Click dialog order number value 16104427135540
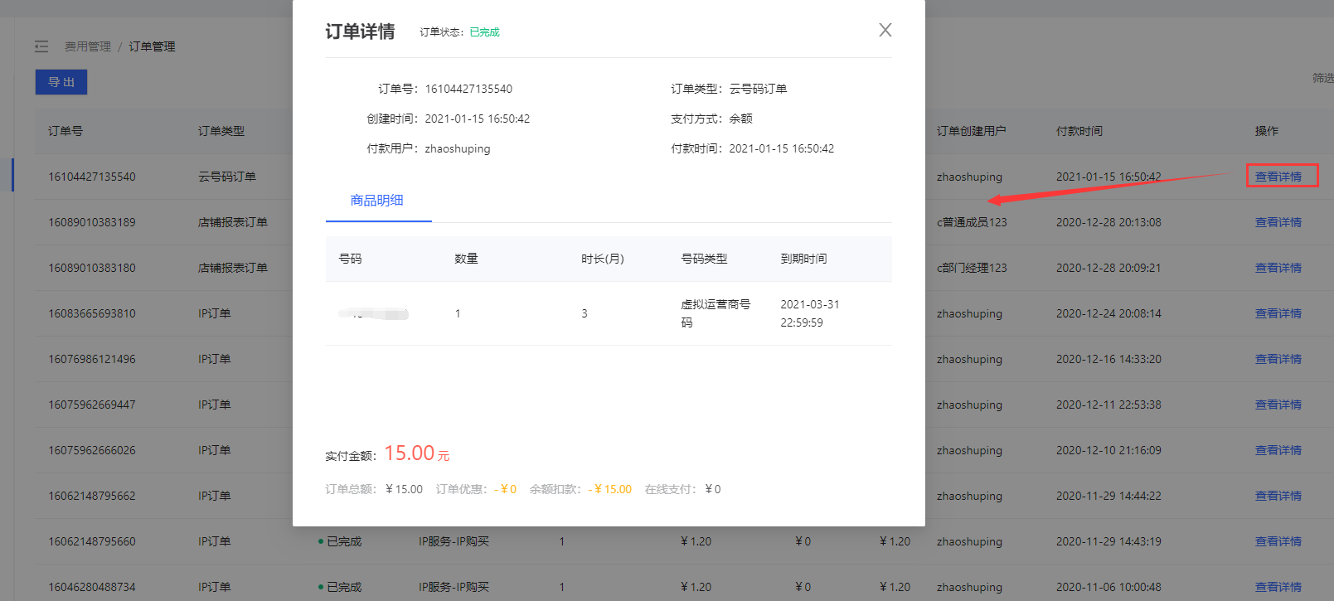This screenshot has width=1334, height=601. [x=468, y=89]
